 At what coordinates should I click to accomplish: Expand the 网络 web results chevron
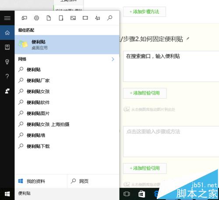coord(113,59)
